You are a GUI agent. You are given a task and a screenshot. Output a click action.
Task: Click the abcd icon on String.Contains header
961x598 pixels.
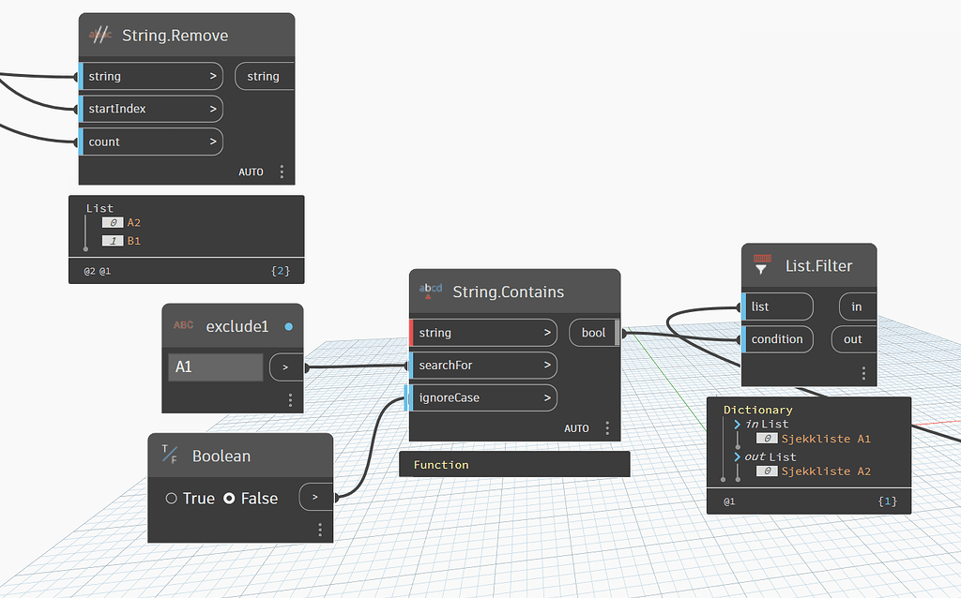430,291
